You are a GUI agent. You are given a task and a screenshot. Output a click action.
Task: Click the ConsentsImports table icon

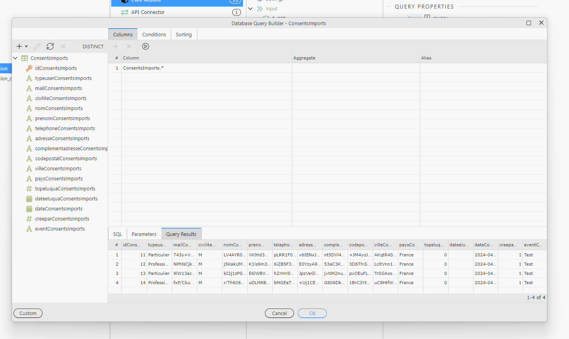[x=25, y=58]
